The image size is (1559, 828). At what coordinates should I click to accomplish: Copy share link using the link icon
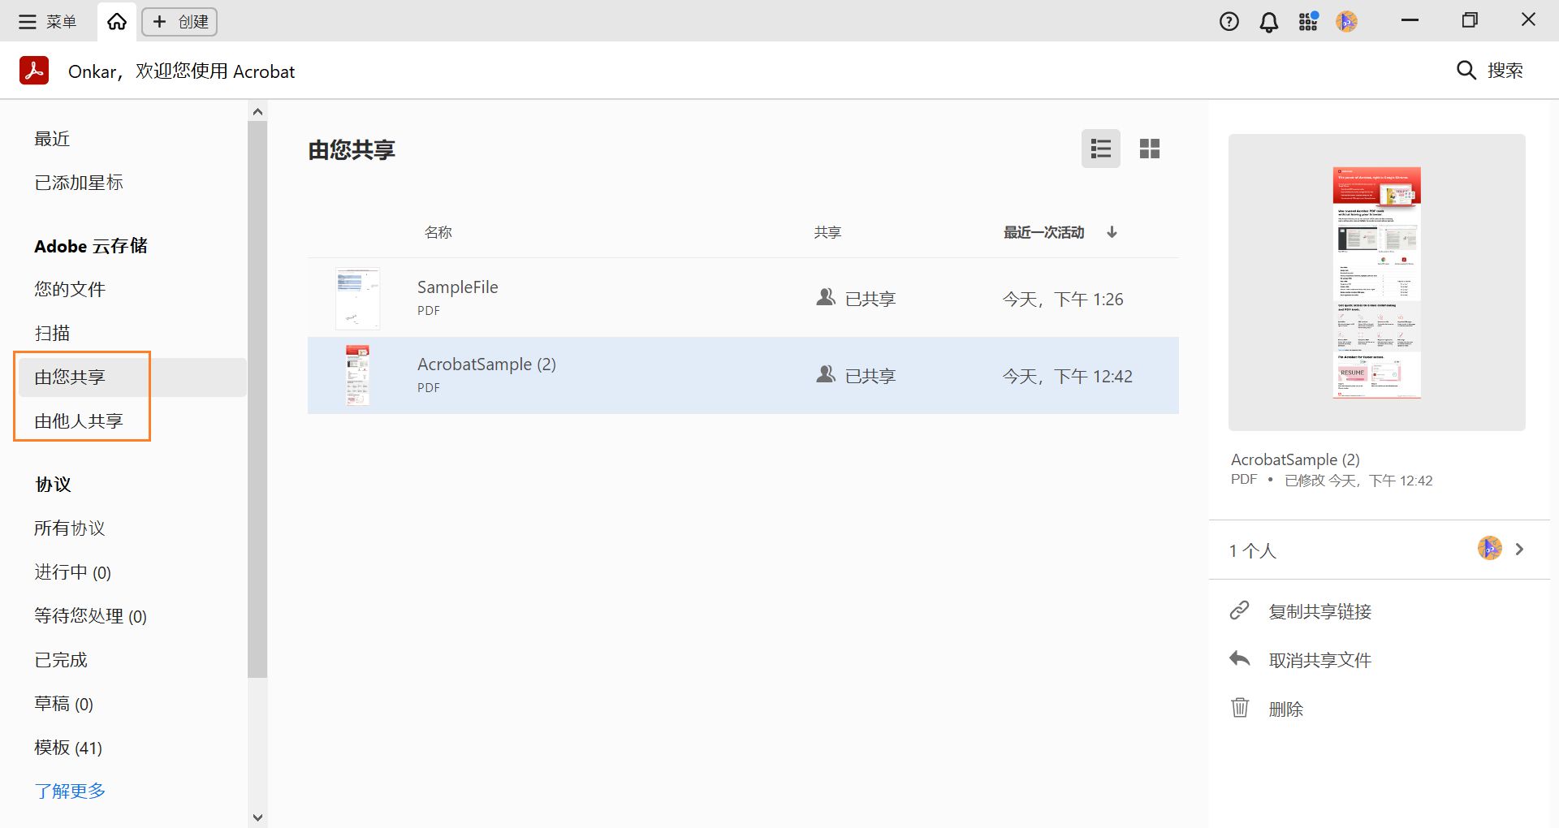click(1239, 610)
